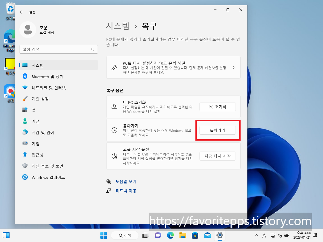This screenshot has width=323, height=242.
Task: Click the search magnifier in 설정 검색 box
Action: [x=93, y=49]
